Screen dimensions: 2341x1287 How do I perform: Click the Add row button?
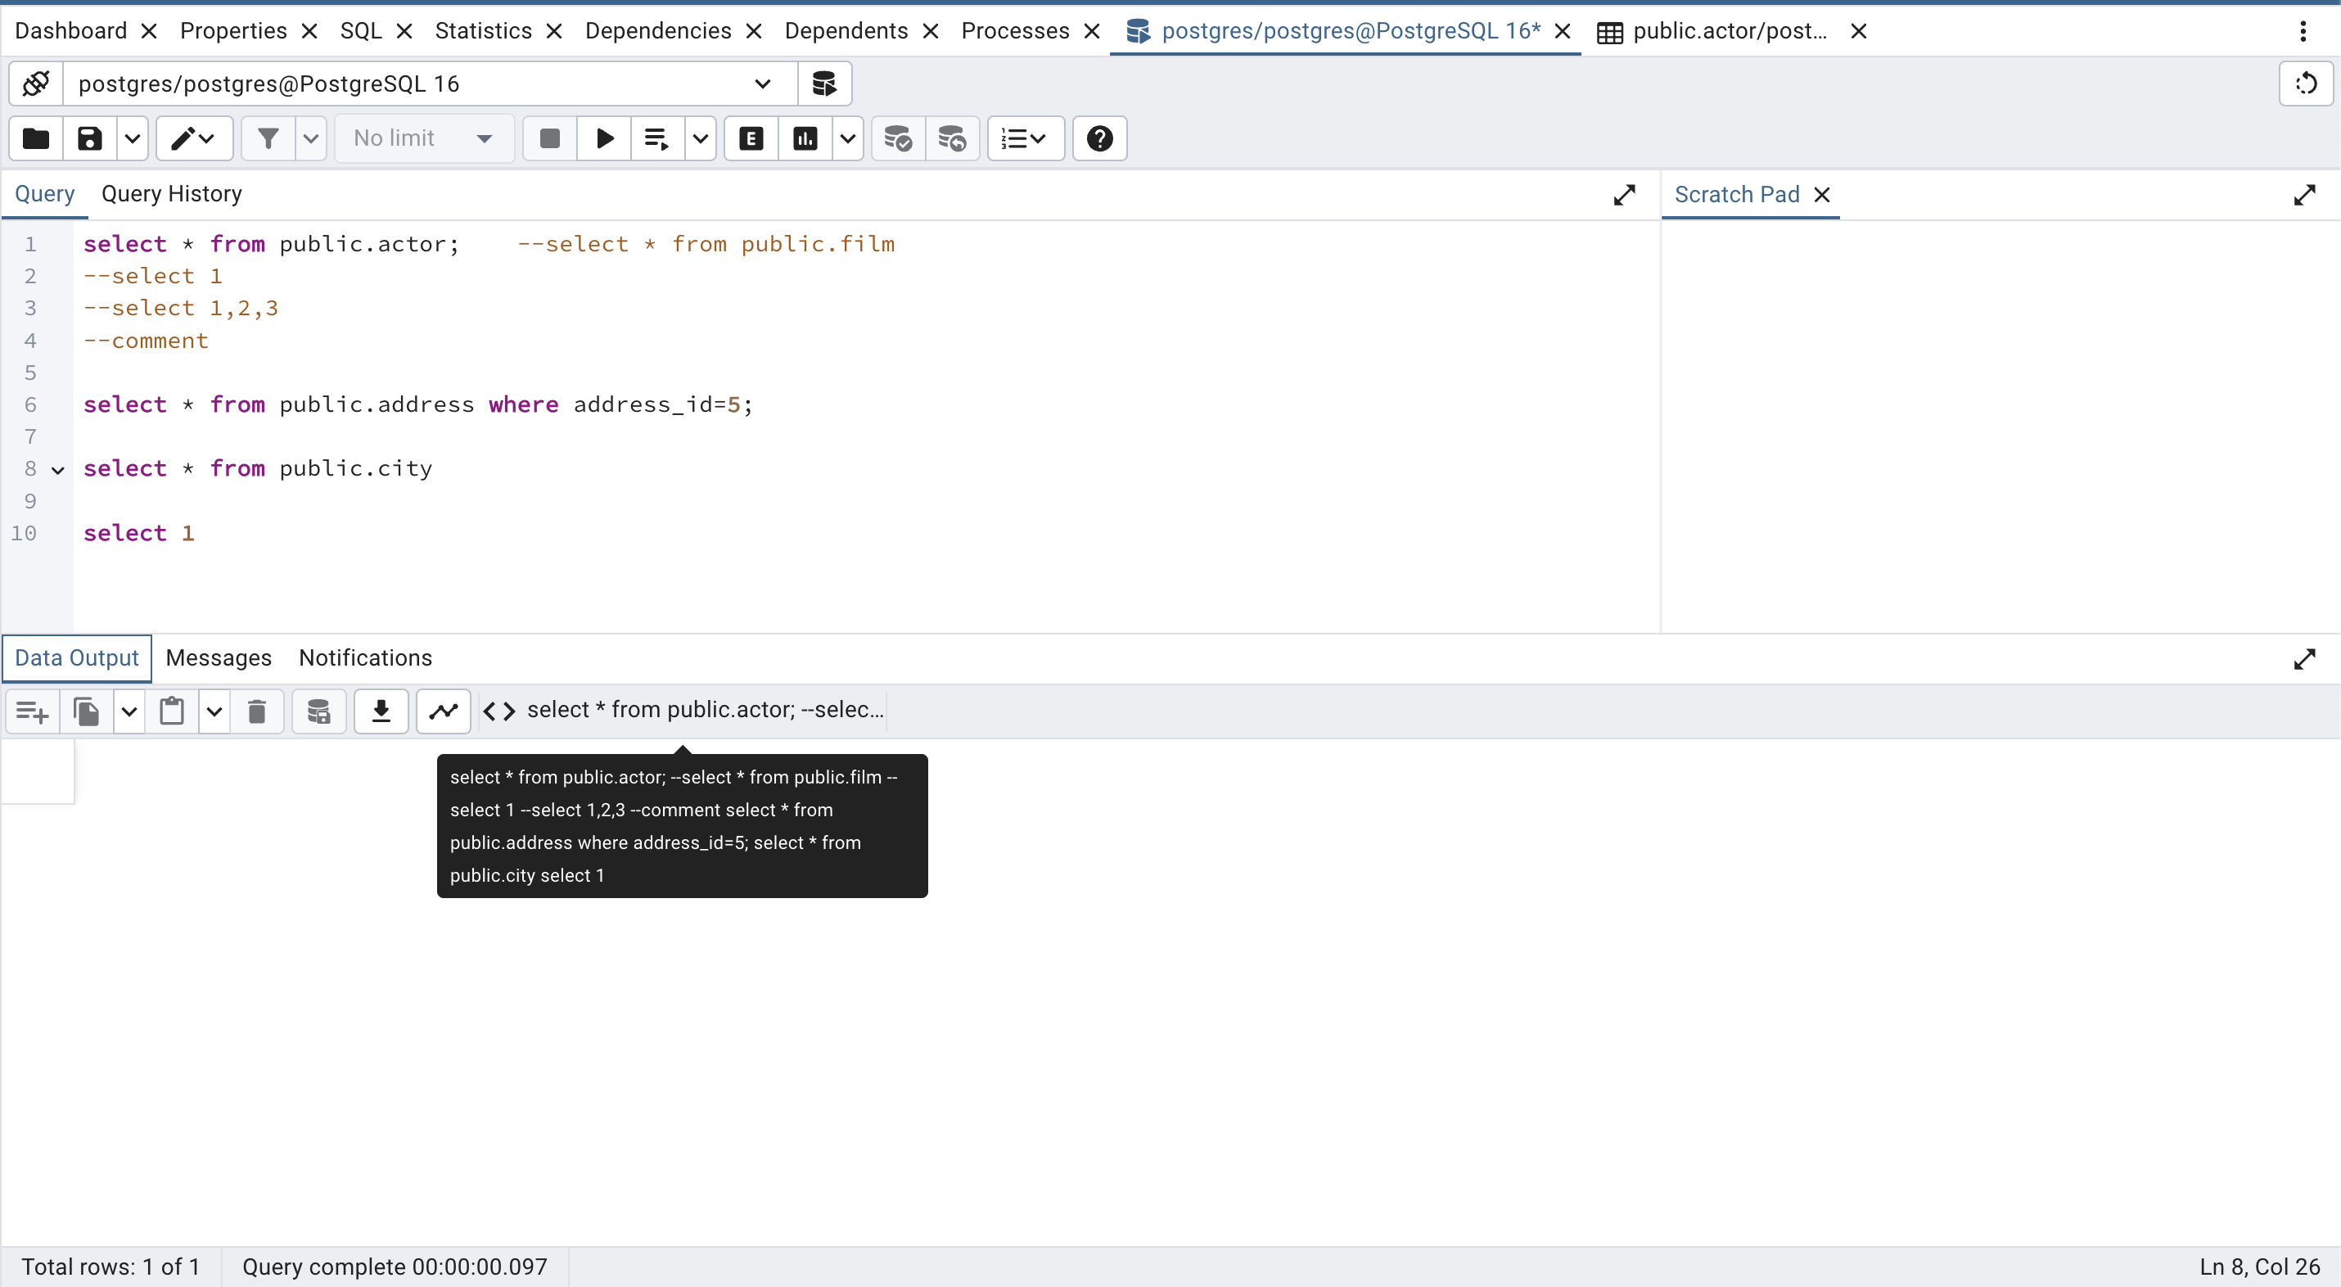(33, 711)
